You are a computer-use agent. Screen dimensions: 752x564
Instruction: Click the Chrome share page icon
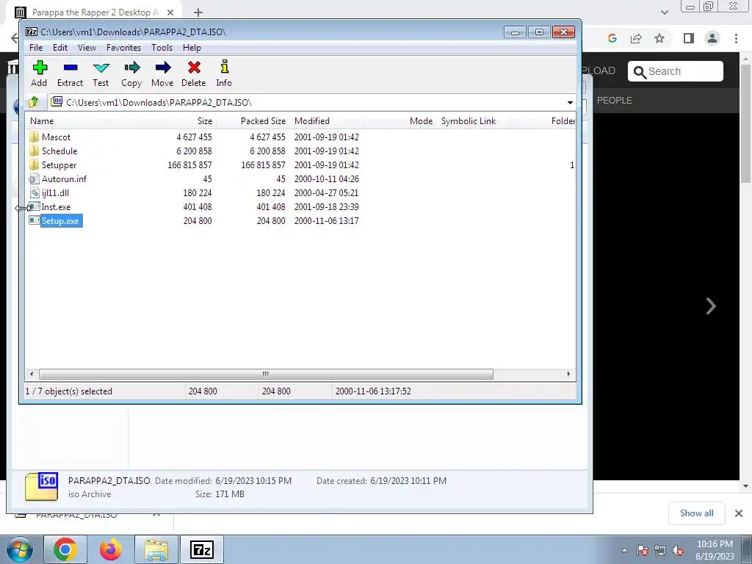(x=637, y=38)
